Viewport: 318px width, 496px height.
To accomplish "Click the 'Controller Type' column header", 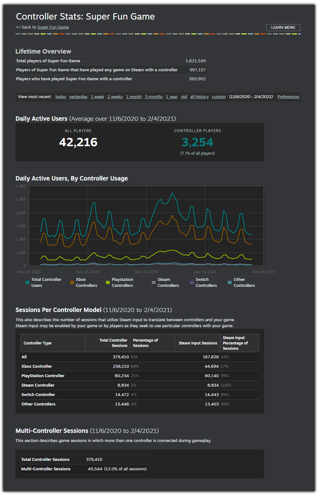I will (x=53, y=343).
